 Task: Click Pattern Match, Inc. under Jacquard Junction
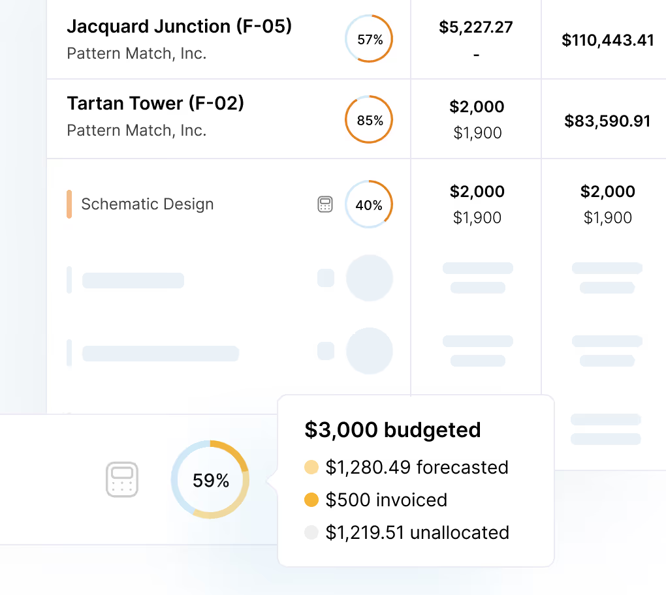pos(136,53)
